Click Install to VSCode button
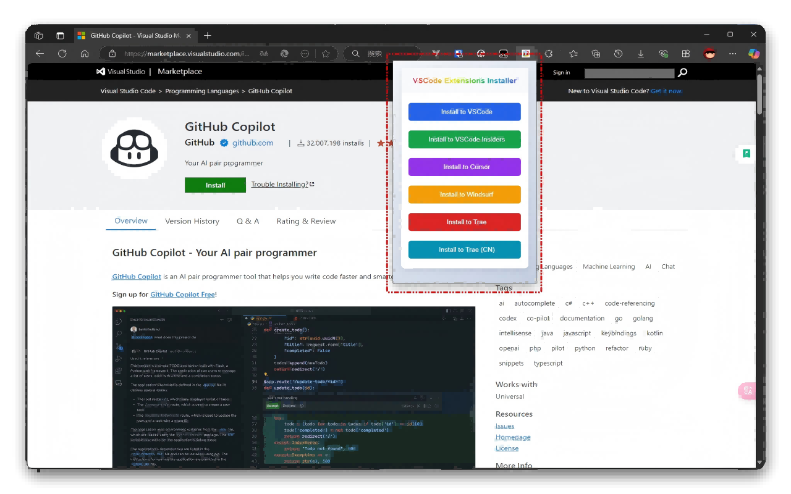Screen dimensions: 791x494 click(465, 112)
